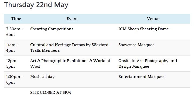Click the Showcase Marquee venue text

tap(136, 45)
